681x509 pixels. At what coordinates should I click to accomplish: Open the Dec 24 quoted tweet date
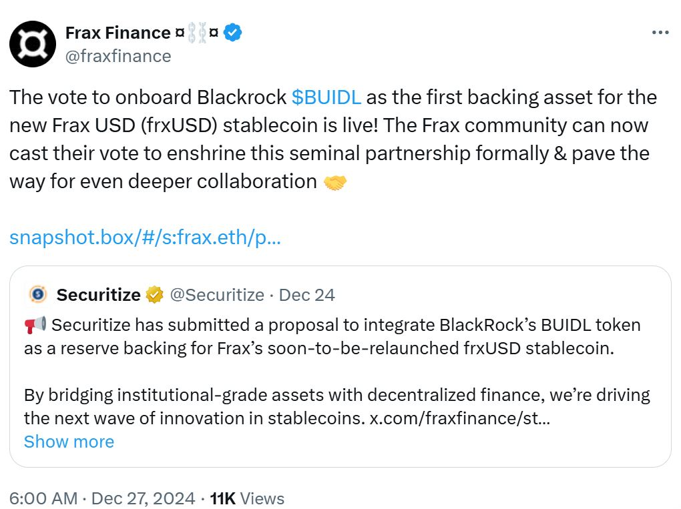pyautogui.click(x=306, y=294)
